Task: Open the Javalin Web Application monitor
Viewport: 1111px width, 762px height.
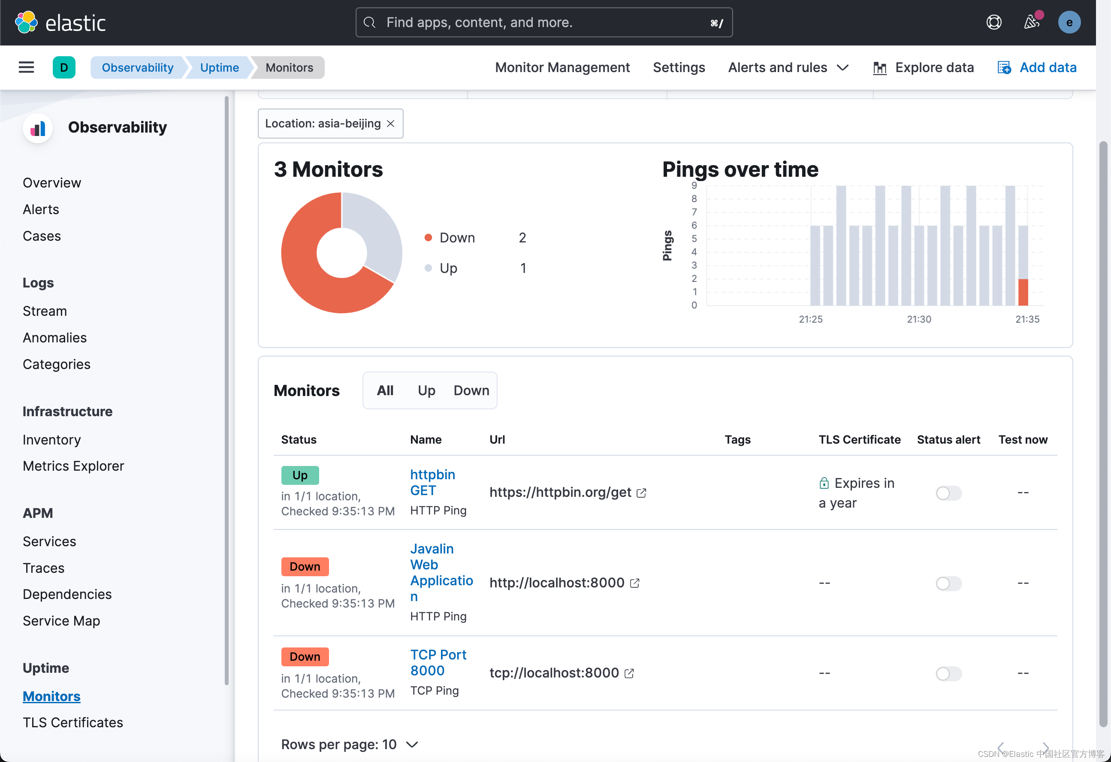Action: coord(440,573)
